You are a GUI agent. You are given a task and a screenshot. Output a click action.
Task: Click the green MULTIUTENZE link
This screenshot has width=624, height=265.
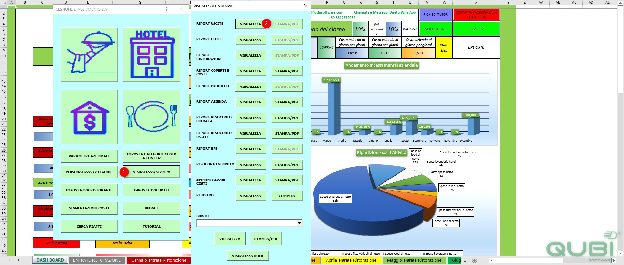coord(435,29)
